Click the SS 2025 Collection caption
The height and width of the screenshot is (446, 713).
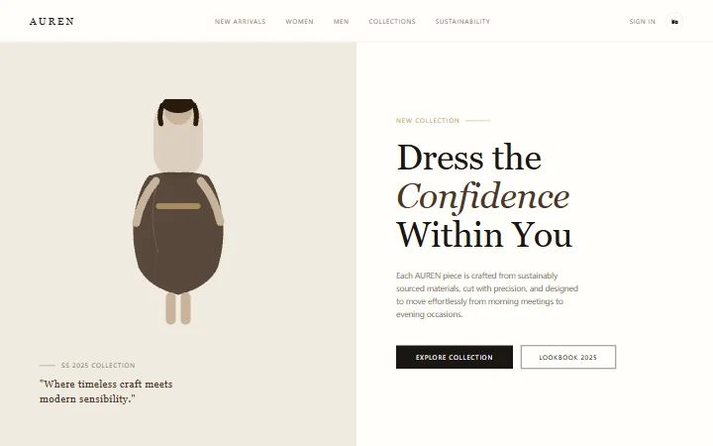[98, 366]
